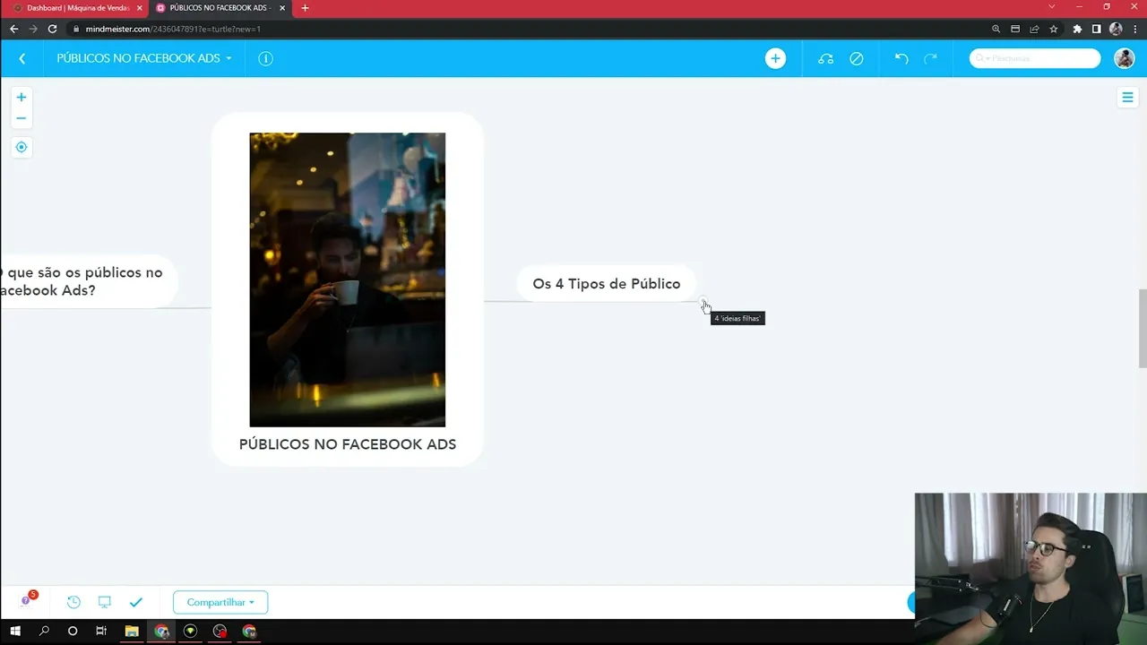The width and height of the screenshot is (1147, 645).
Task: Redo the last undone action
Action: point(931,58)
